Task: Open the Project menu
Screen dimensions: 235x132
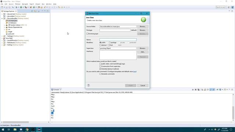Action: click(38, 4)
